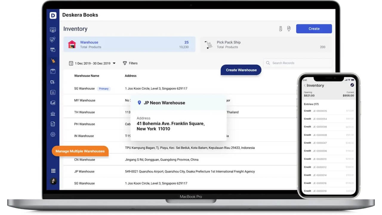Collapse the Inventory panel on the phone screen

305,85
